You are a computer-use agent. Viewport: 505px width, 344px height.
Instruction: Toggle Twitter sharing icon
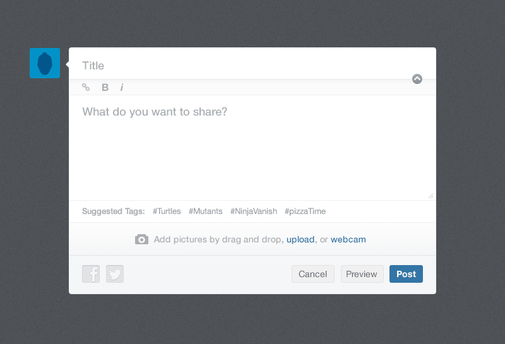(x=115, y=274)
